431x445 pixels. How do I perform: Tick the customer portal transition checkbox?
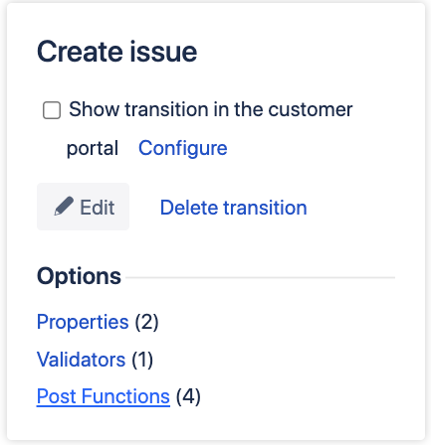coord(52,110)
